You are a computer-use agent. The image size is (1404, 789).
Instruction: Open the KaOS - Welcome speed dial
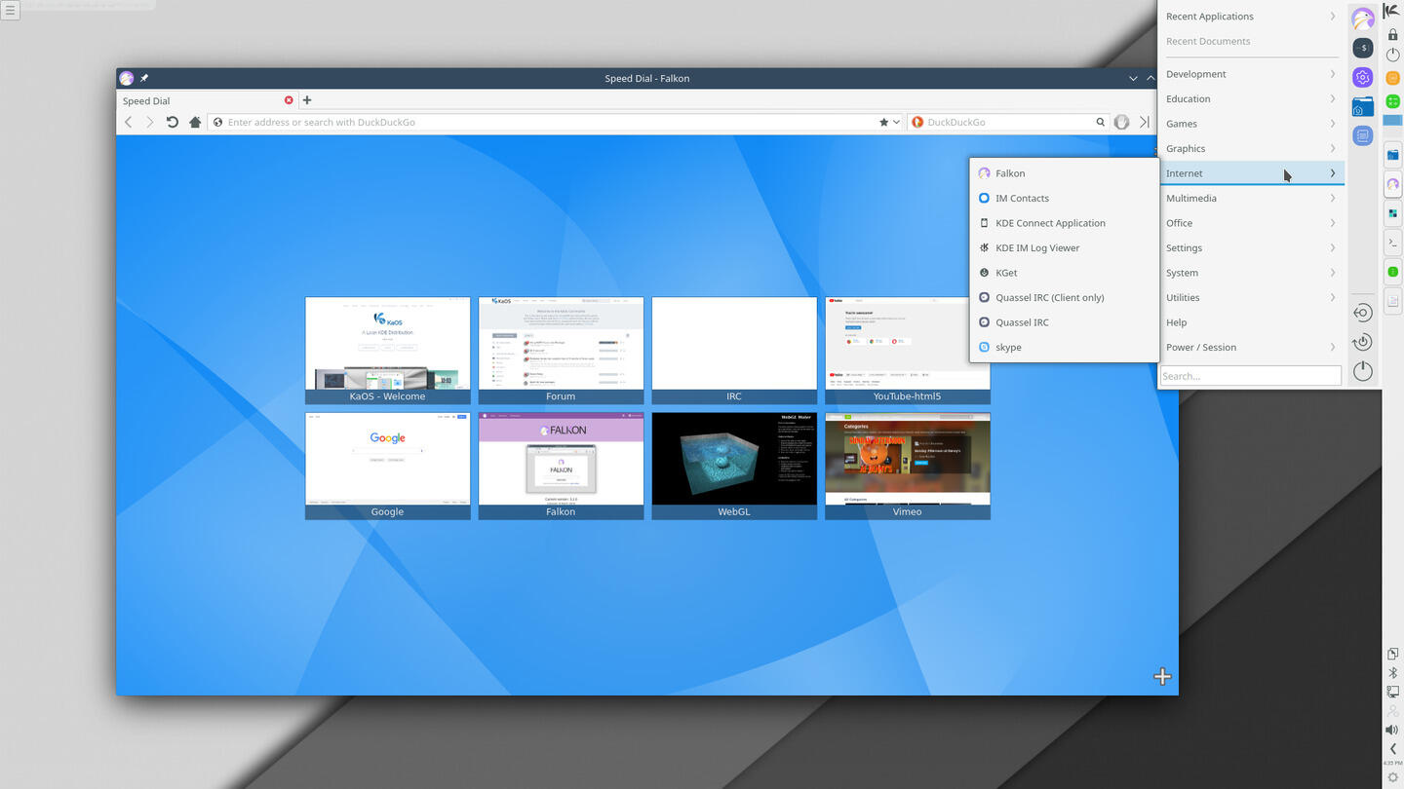click(388, 351)
